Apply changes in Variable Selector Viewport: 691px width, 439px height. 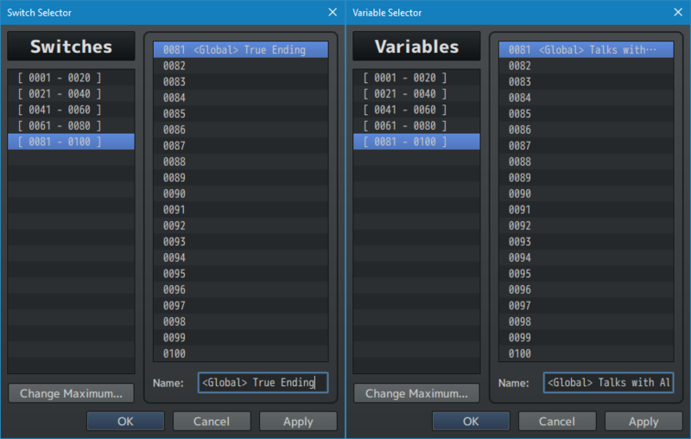click(643, 421)
